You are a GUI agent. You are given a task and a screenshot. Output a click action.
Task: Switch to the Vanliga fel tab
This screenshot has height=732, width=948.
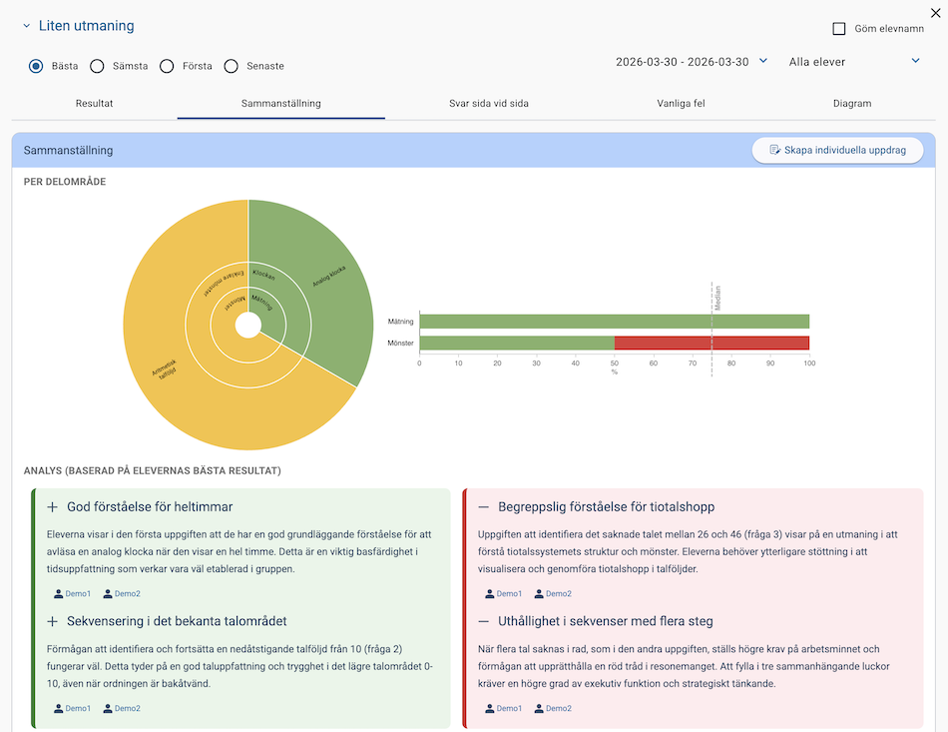[682, 103]
